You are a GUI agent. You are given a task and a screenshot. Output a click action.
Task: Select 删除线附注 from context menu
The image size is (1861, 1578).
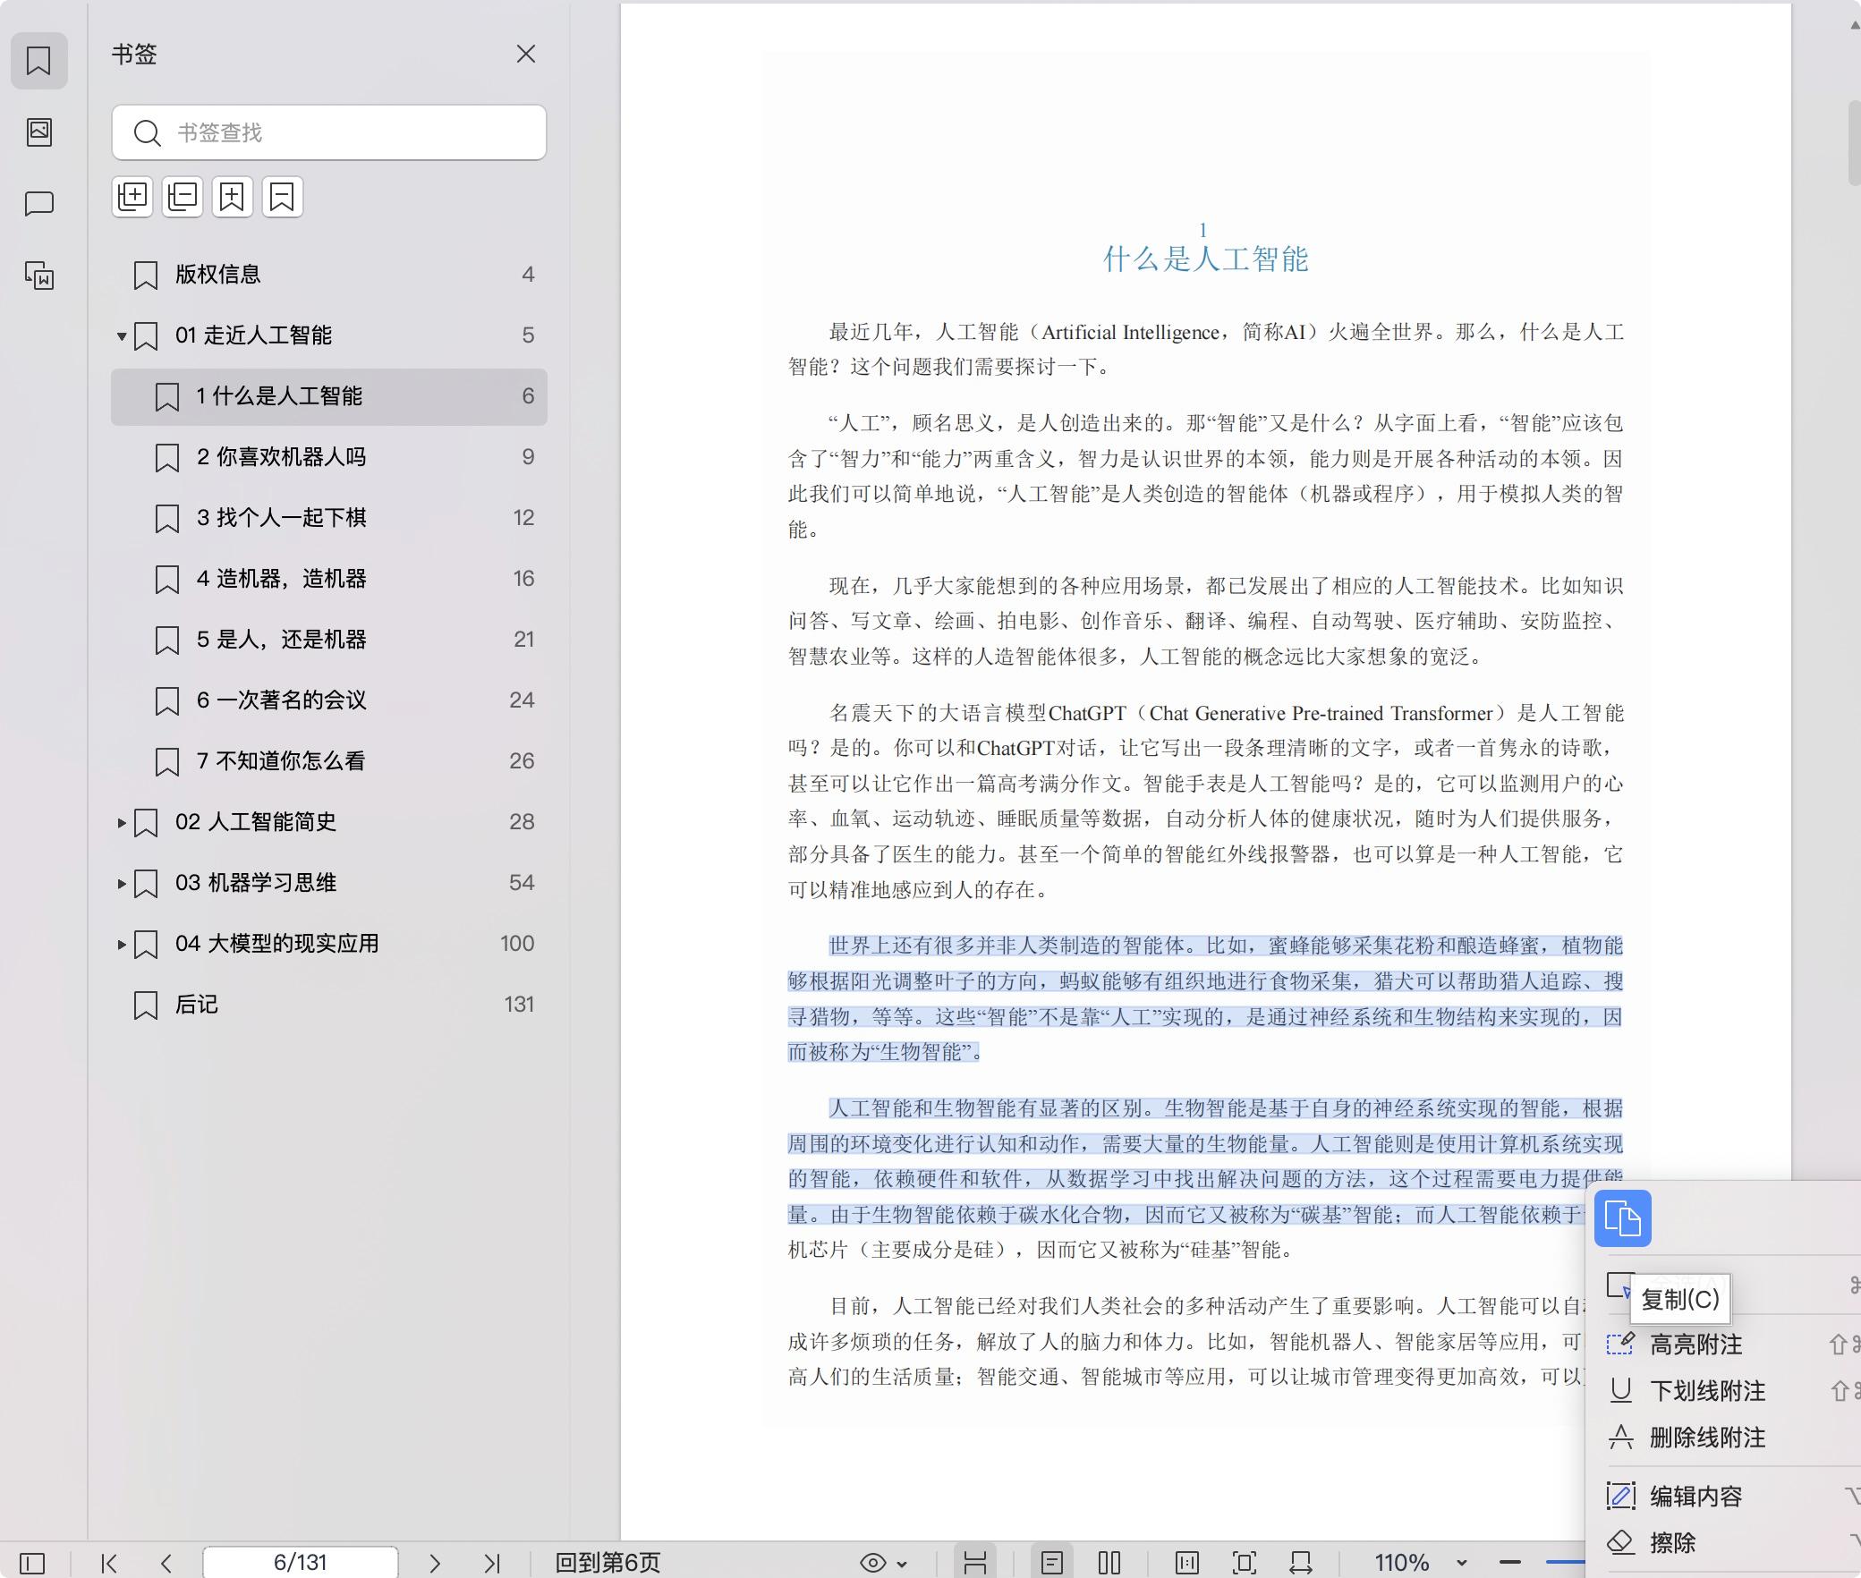(1706, 1438)
